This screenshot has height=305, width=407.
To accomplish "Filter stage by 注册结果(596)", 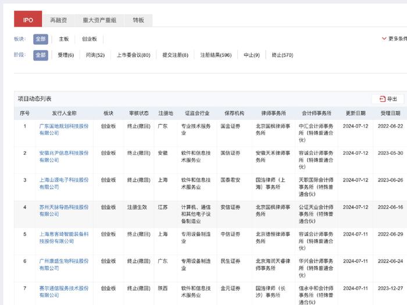I will click(216, 55).
